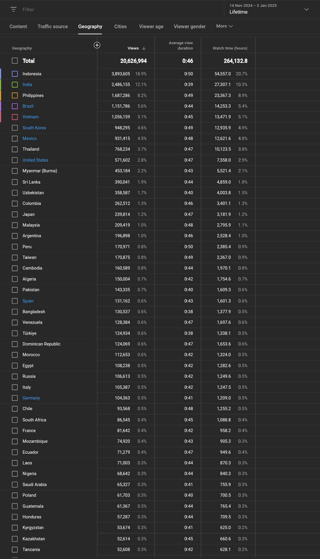Add a metric with the plus icon
This screenshot has height=559, width=320.
(x=97, y=45)
